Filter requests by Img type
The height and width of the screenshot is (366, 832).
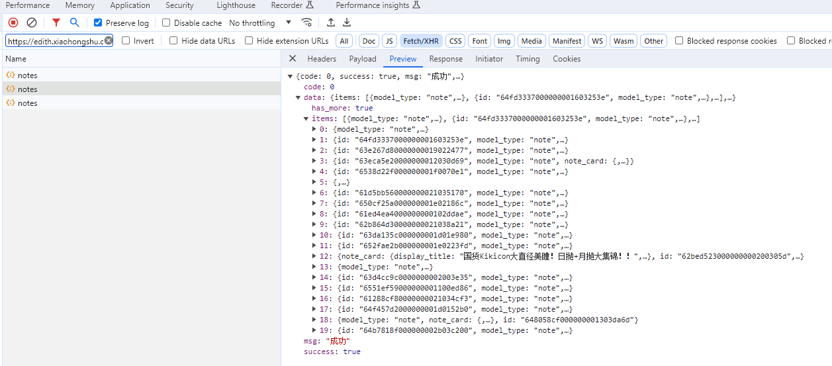point(504,40)
